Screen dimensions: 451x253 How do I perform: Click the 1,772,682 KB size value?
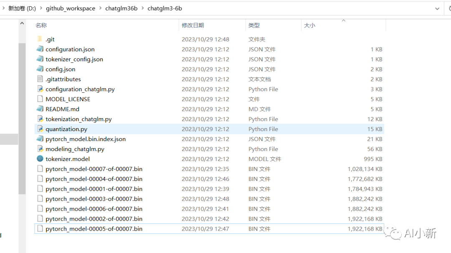(365, 179)
